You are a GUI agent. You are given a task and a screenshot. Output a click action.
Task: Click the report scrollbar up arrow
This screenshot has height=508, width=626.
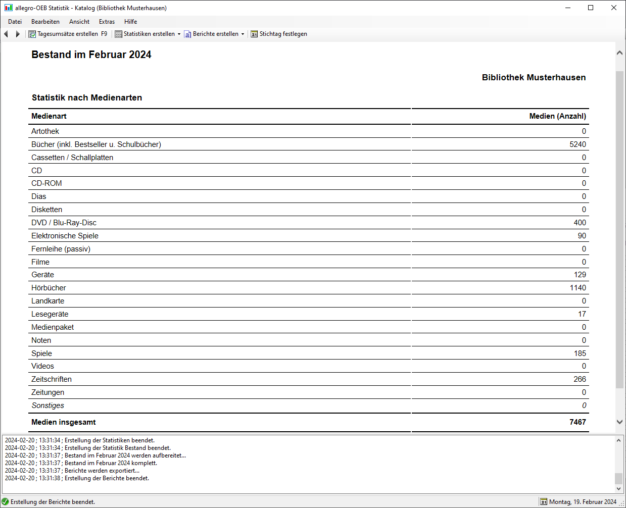tap(619, 53)
